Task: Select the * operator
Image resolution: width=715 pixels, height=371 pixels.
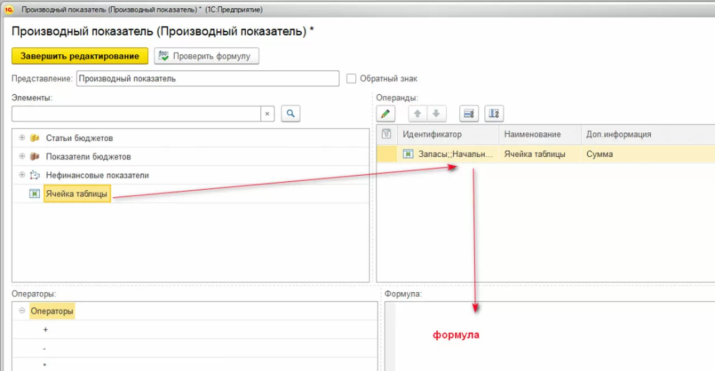Action: click(44, 365)
